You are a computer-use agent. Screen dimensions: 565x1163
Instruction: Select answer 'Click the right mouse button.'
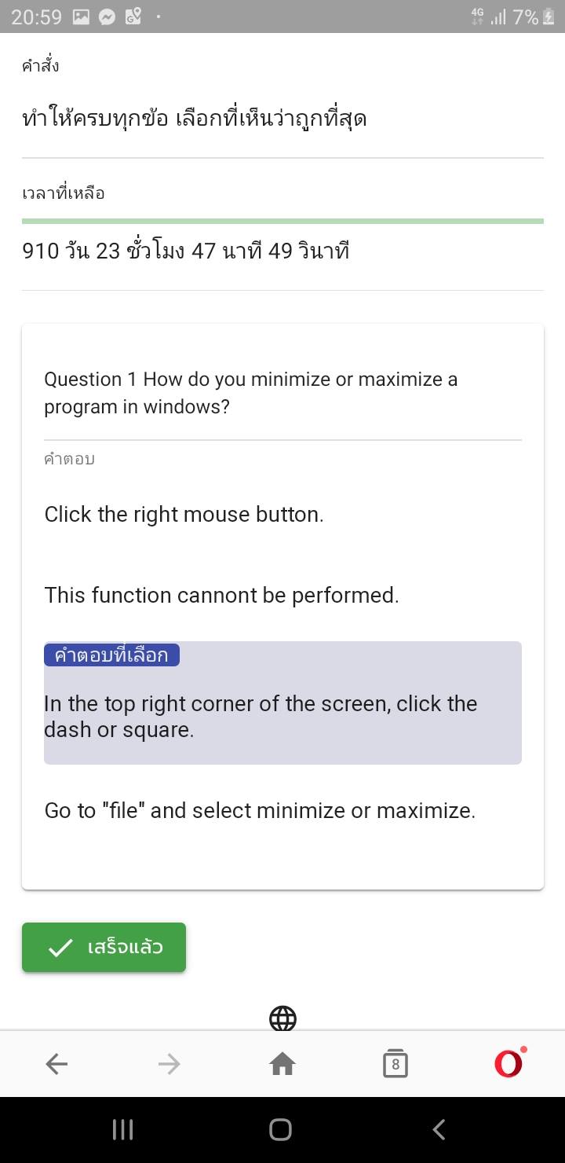coord(184,515)
